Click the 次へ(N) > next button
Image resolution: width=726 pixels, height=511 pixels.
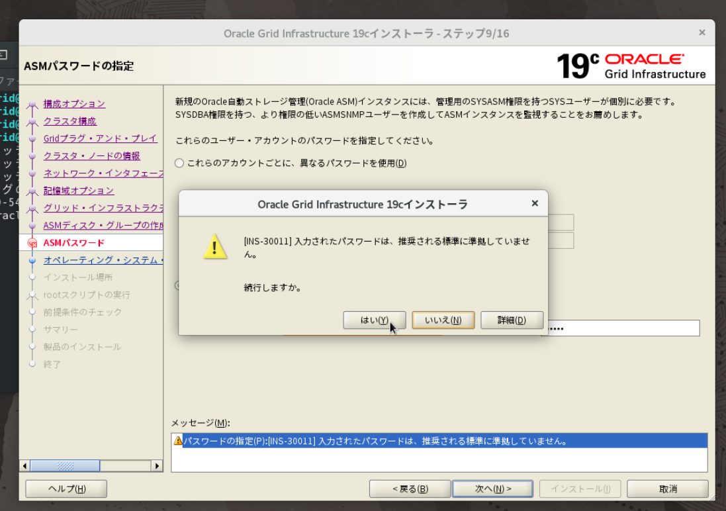(492, 488)
